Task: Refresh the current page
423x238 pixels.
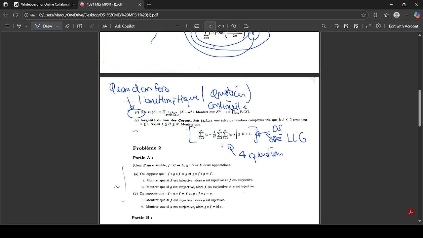Action: (15, 15)
